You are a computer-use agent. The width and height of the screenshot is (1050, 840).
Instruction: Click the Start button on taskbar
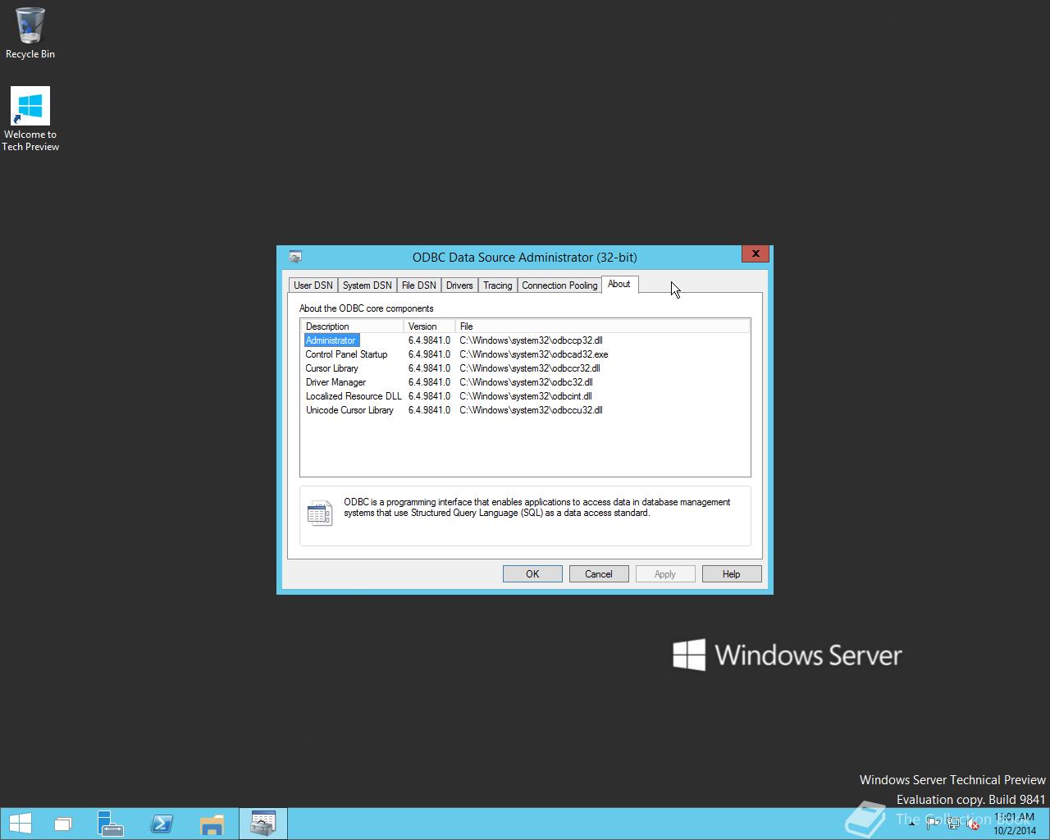click(21, 824)
